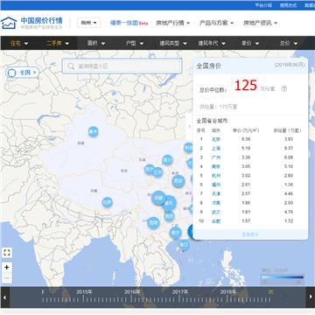Open 北京 in the city ranking

click(x=216, y=139)
